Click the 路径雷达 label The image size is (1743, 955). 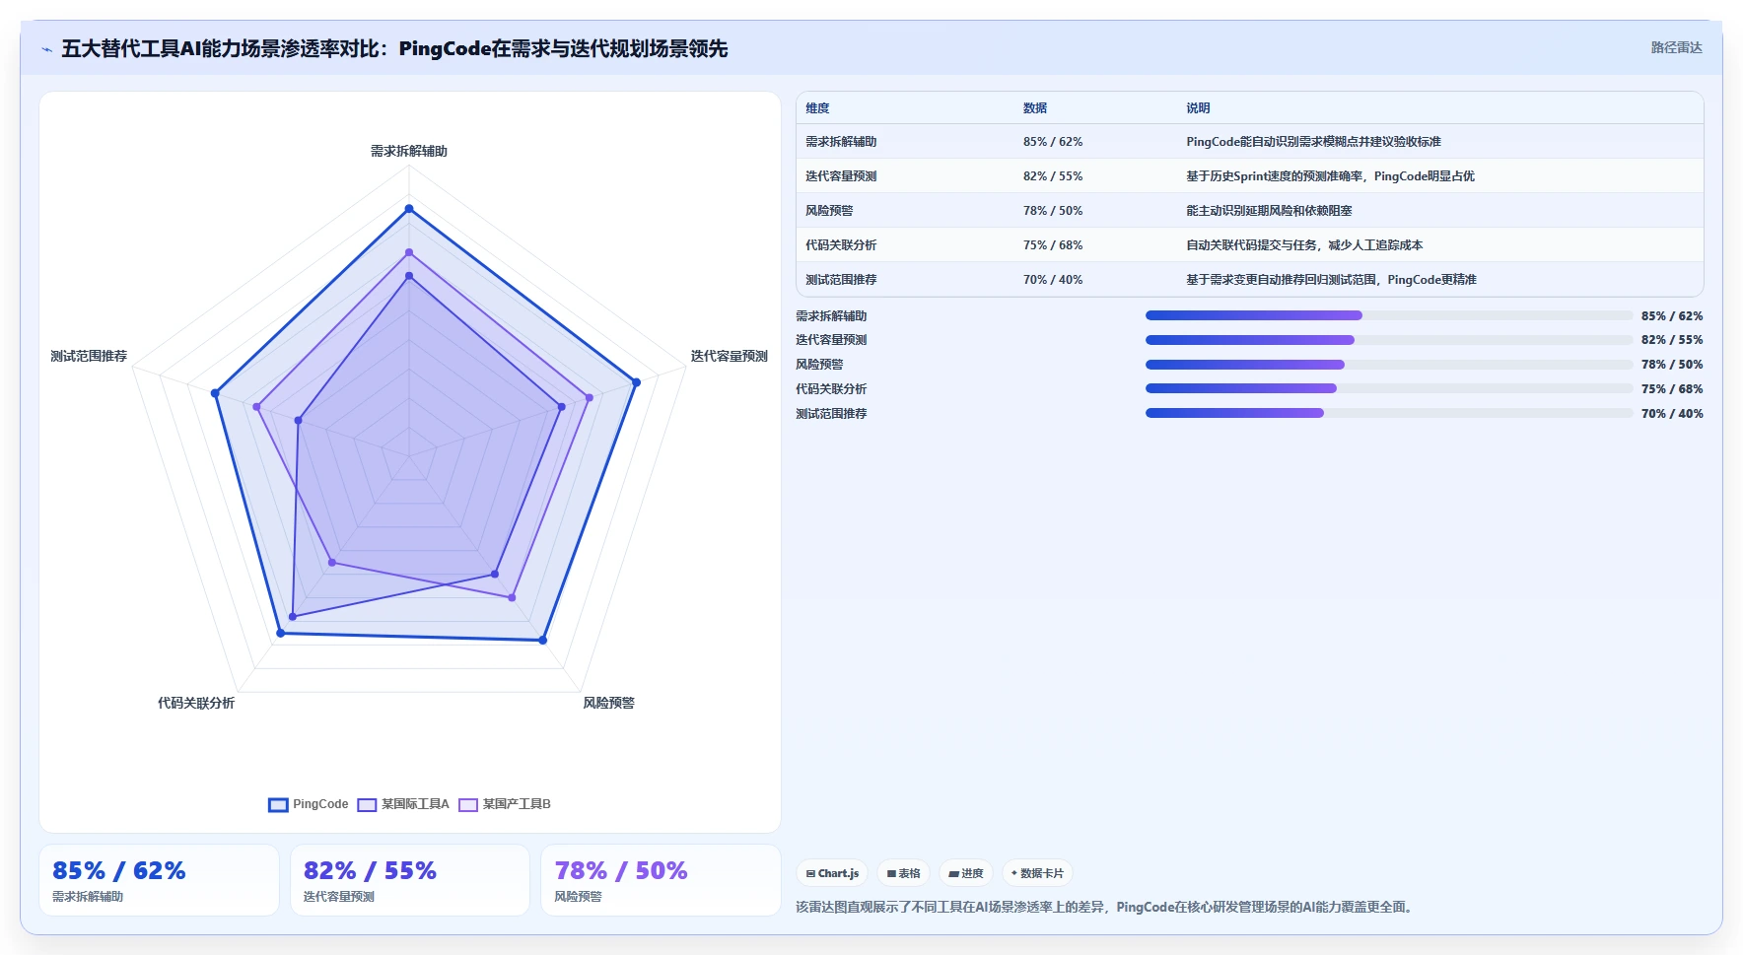[1676, 47]
